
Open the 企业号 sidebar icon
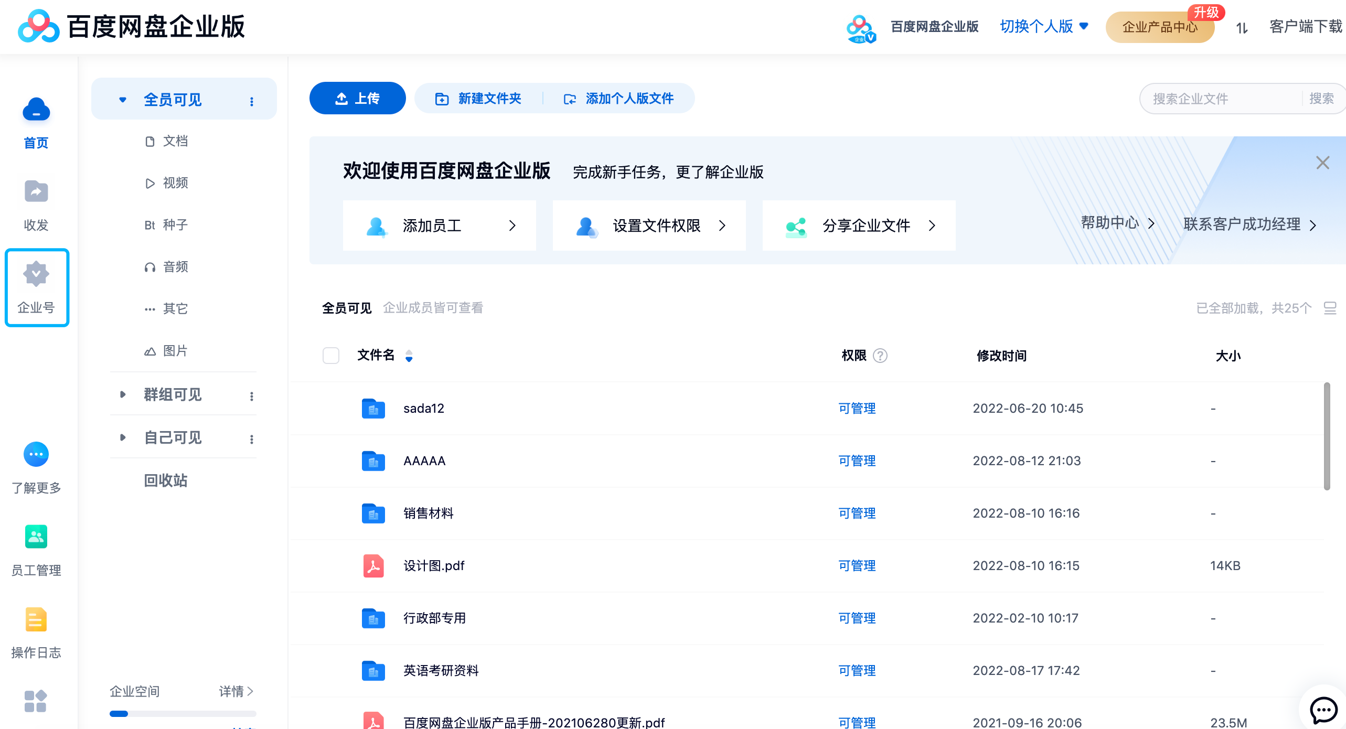(x=36, y=274)
